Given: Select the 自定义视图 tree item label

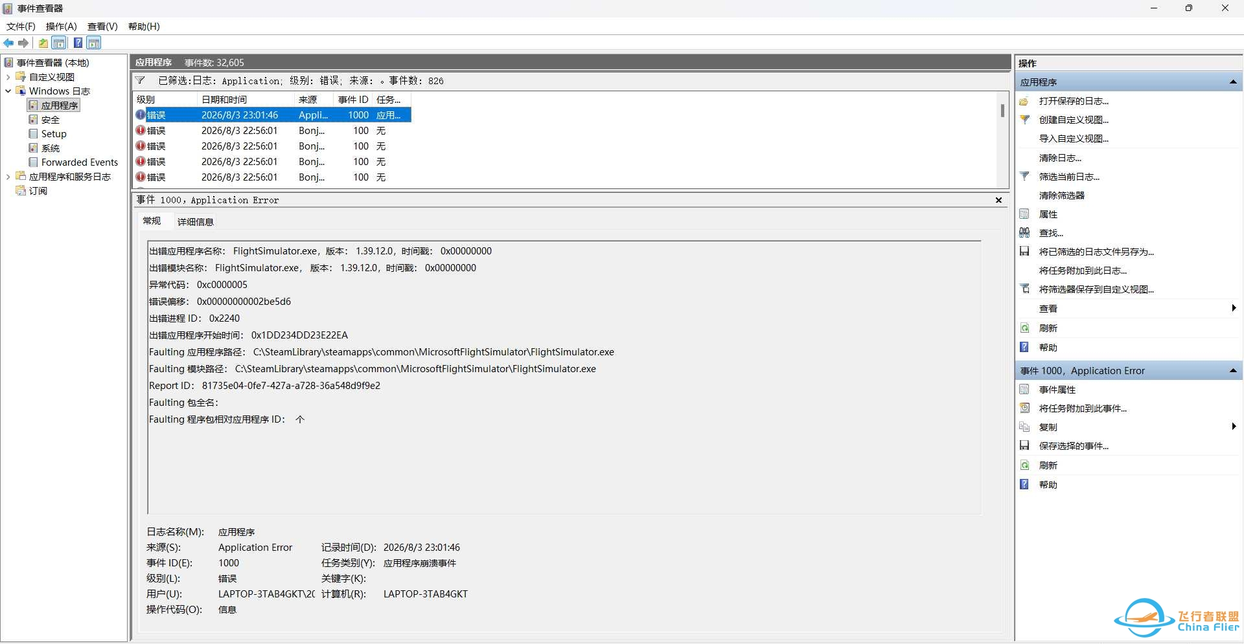Looking at the screenshot, I should pyautogui.click(x=52, y=77).
